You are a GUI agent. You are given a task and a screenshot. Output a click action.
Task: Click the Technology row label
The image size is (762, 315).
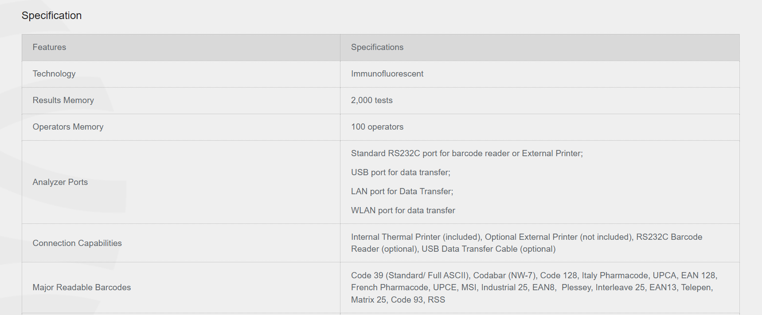coord(54,74)
